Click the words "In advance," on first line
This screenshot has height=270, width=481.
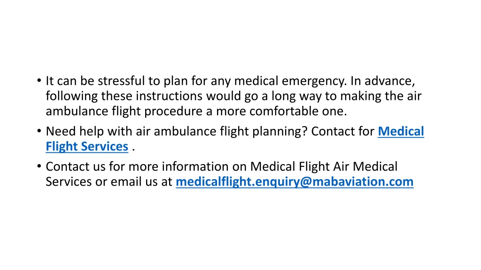click(x=382, y=81)
